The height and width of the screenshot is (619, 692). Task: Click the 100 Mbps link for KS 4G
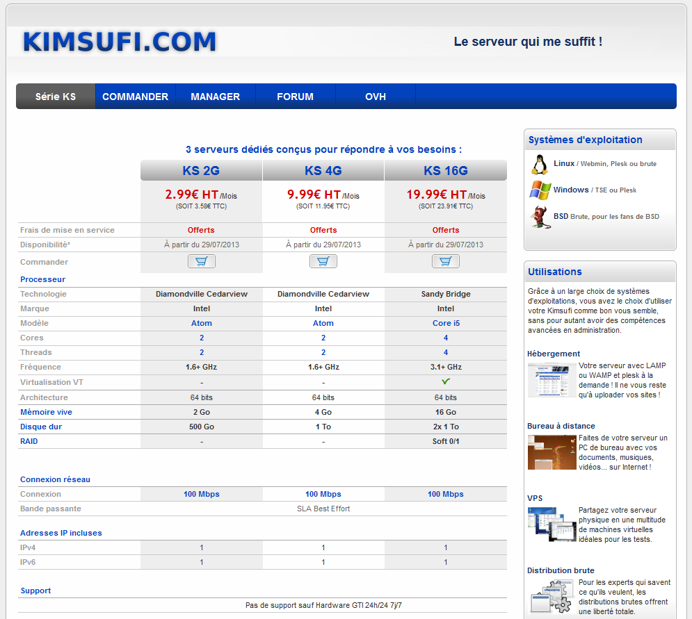[x=323, y=494]
